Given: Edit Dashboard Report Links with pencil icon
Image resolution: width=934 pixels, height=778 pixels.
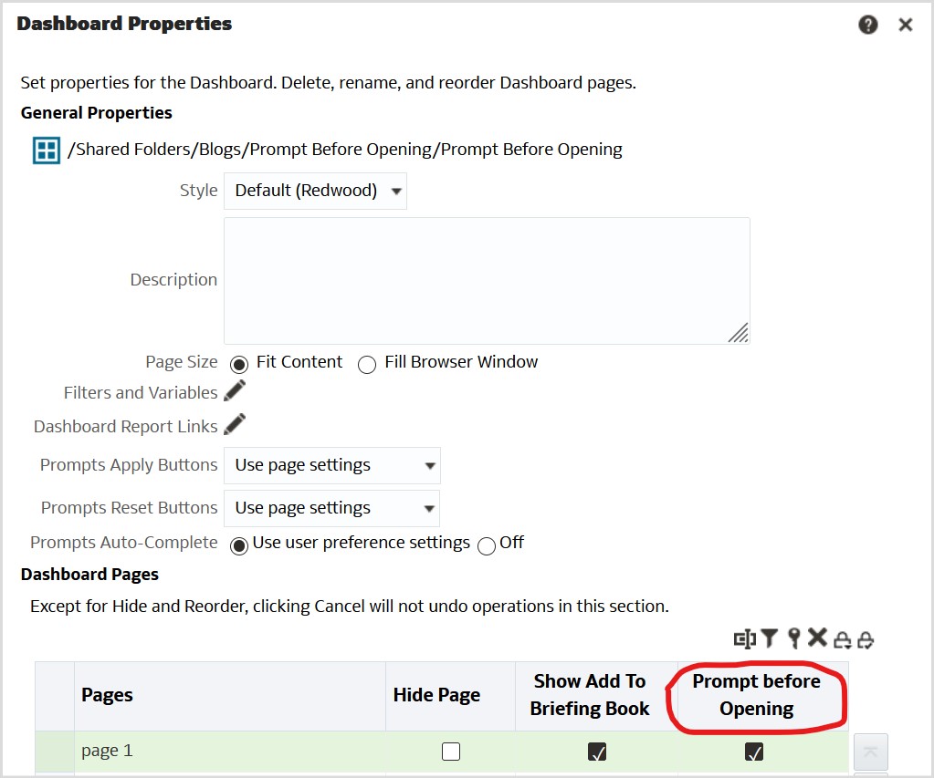Looking at the screenshot, I should click(235, 424).
